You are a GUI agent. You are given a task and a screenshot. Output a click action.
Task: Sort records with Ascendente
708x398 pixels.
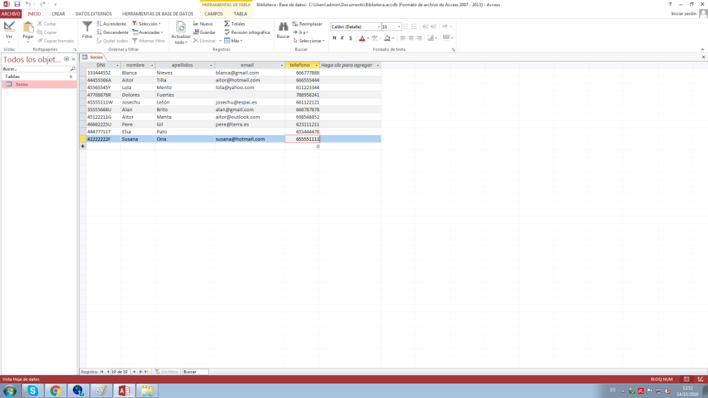[111, 23]
